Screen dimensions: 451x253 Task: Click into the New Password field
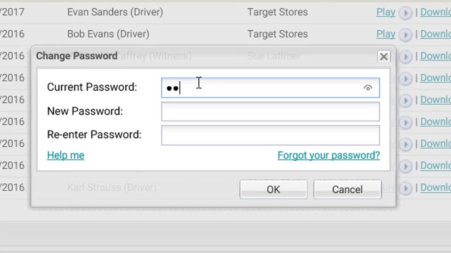270,111
